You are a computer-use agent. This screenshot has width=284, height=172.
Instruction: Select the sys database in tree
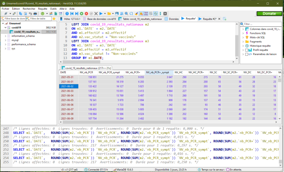point(13,49)
